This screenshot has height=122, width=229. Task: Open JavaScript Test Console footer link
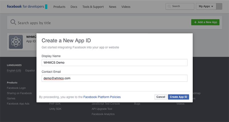106,104
